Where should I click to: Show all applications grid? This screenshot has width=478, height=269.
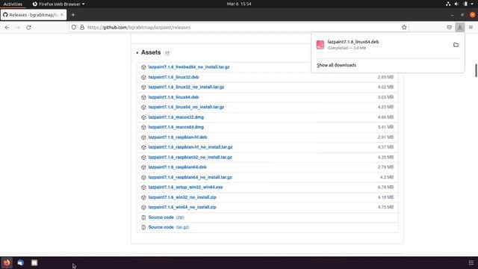471,262
